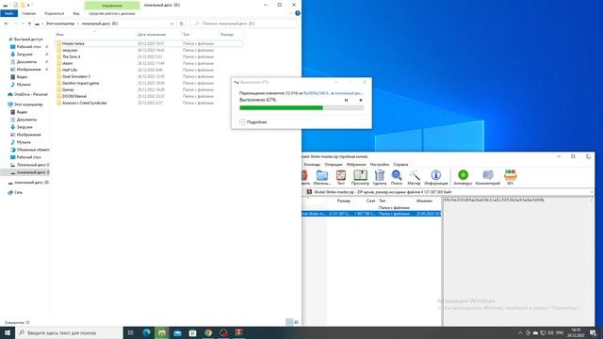This screenshot has height=339, width=603.
Task: Refresh the Explorer folder view
Action: 182,24
